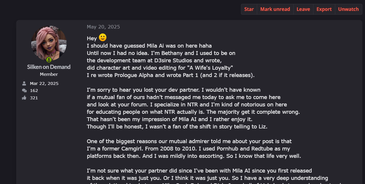Click the Member user title
Viewport: 365px width, 184px height.
(49, 74)
